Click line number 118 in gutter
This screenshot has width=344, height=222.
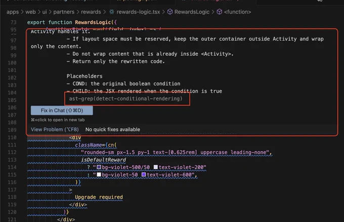pos(12,197)
